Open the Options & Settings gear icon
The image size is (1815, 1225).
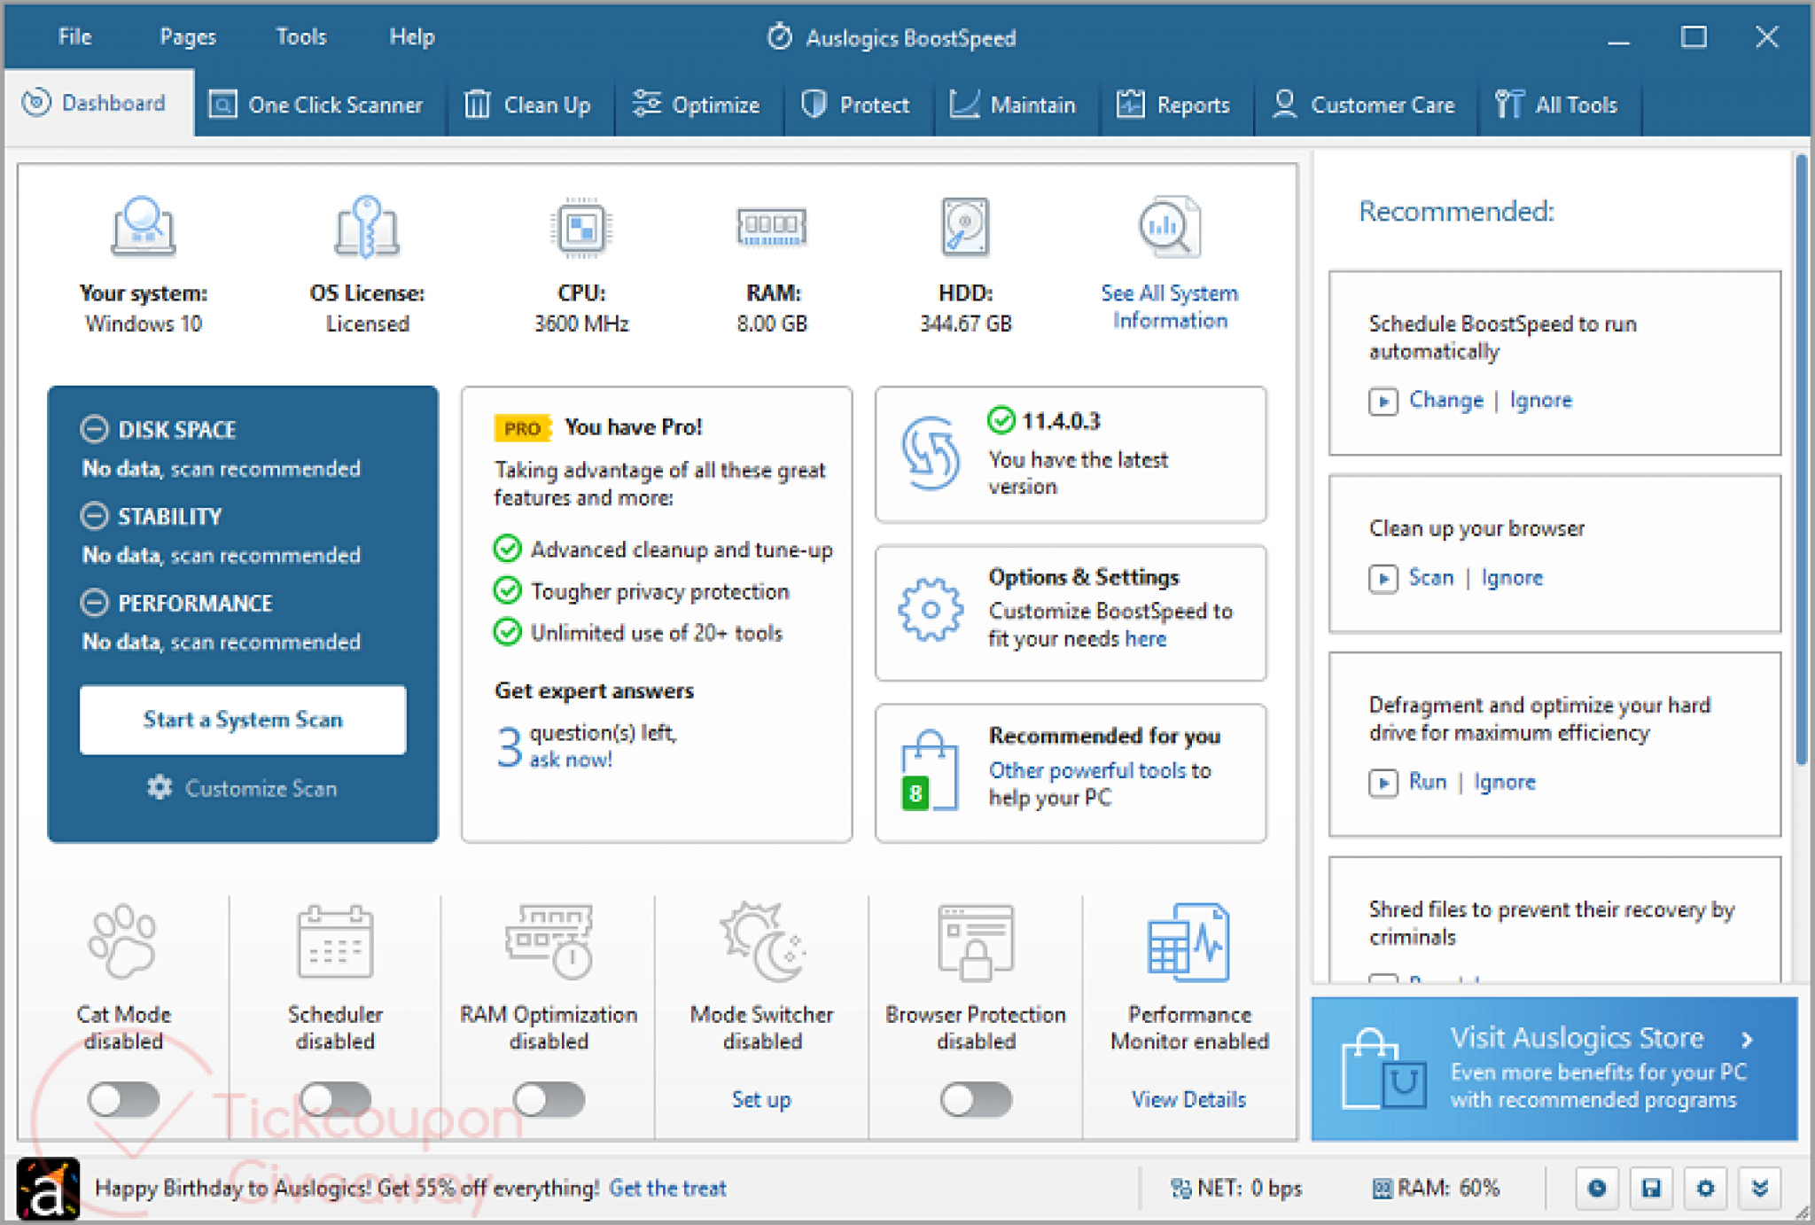coord(930,610)
